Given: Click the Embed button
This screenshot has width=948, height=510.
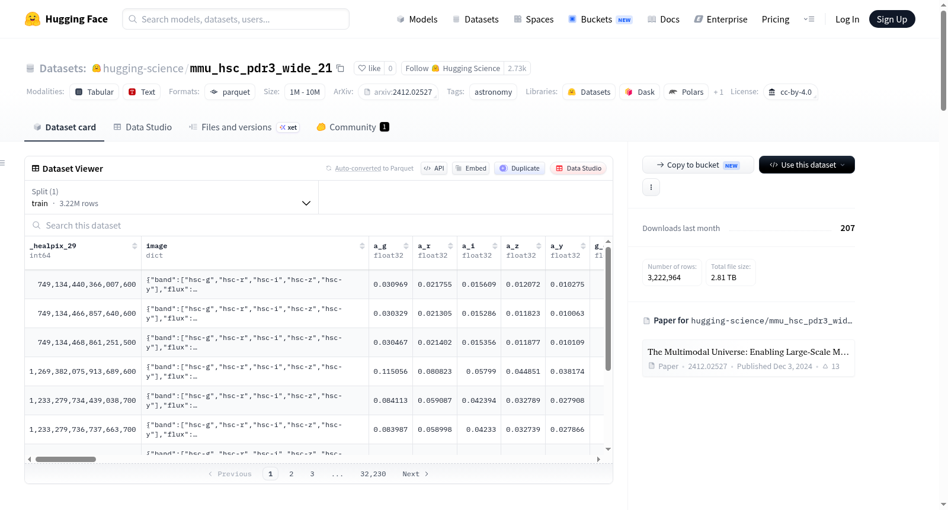Looking at the screenshot, I should coord(470,168).
